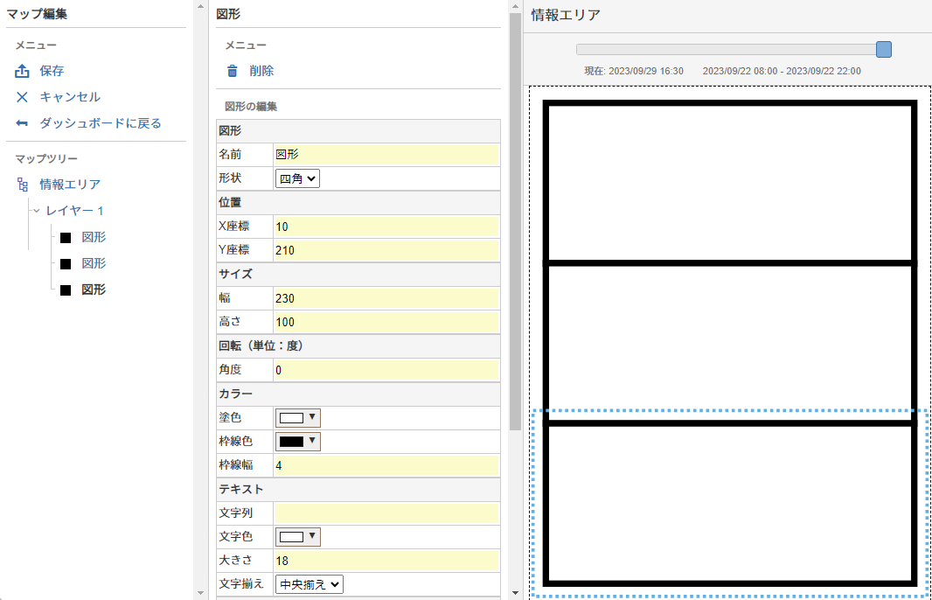Click the scroll up arrow of the 図形 panel scrollbar
Image resolution: width=932 pixels, height=600 pixels.
(515, 6)
